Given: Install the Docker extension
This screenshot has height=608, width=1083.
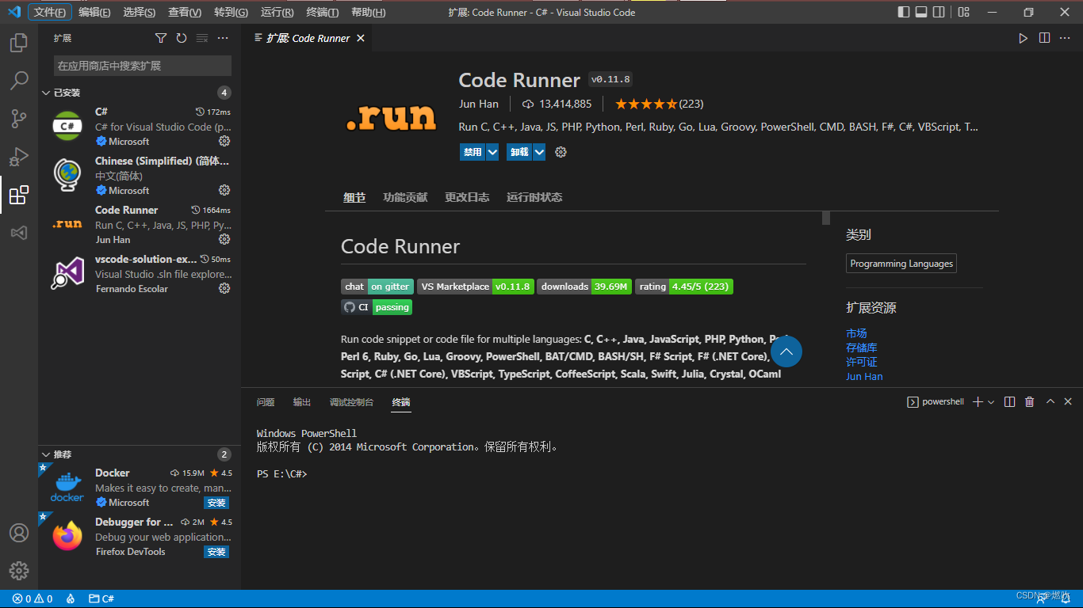Looking at the screenshot, I should [x=216, y=503].
